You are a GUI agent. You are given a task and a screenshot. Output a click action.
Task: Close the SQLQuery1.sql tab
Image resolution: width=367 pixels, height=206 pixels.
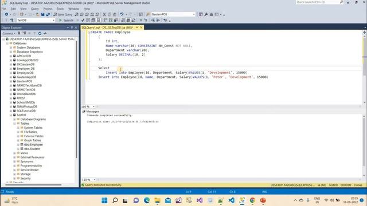(x=141, y=27)
